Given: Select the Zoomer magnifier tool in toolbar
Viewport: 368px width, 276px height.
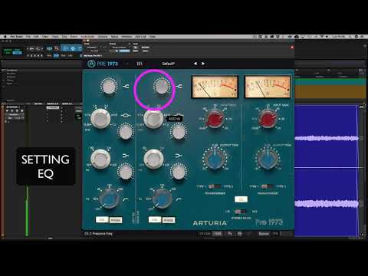Looking at the screenshot, I should [x=57, y=48].
